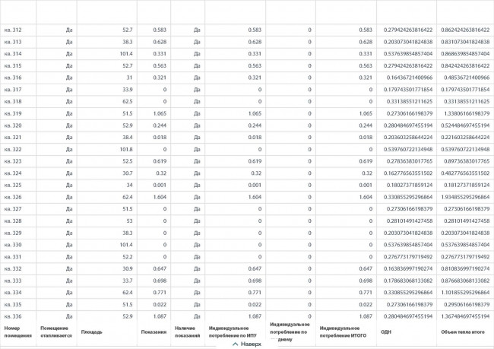Screen dimensions: 494x349
Task: Select row label кв. 329
Action: tap(13, 233)
